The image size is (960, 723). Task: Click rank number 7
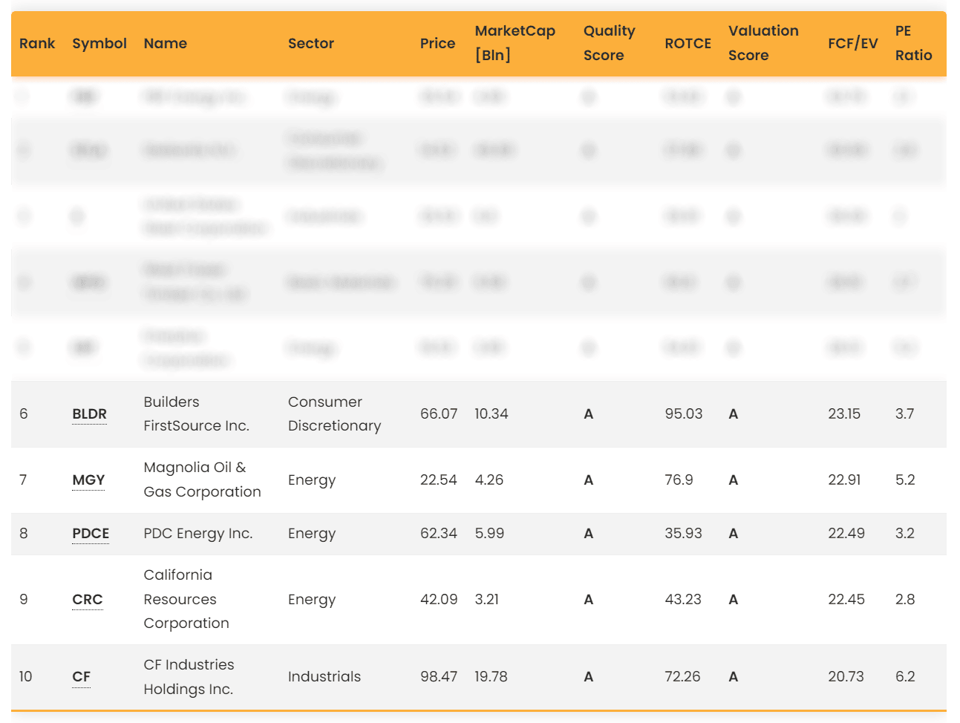click(x=23, y=480)
